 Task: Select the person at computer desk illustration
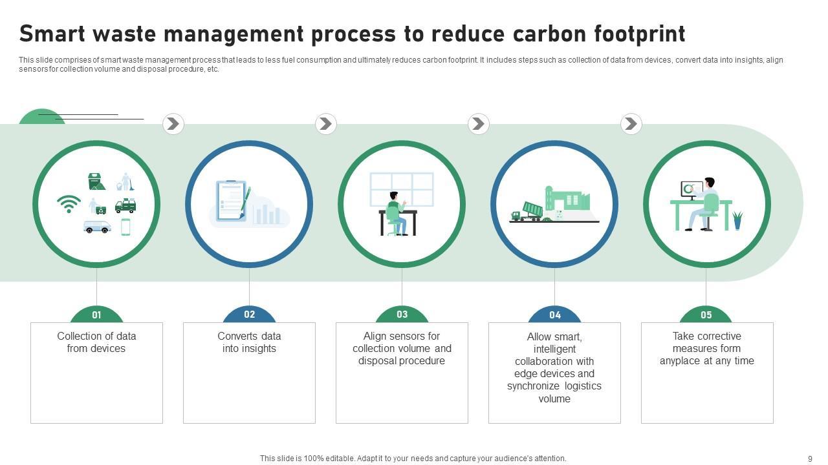click(x=701, y=205)
